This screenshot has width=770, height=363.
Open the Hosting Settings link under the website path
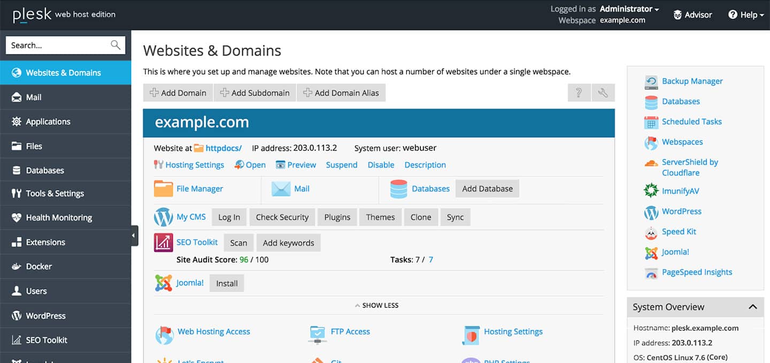(195, 165)
